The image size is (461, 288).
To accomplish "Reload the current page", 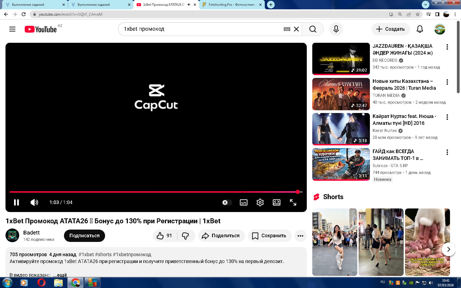I will 24,14.
